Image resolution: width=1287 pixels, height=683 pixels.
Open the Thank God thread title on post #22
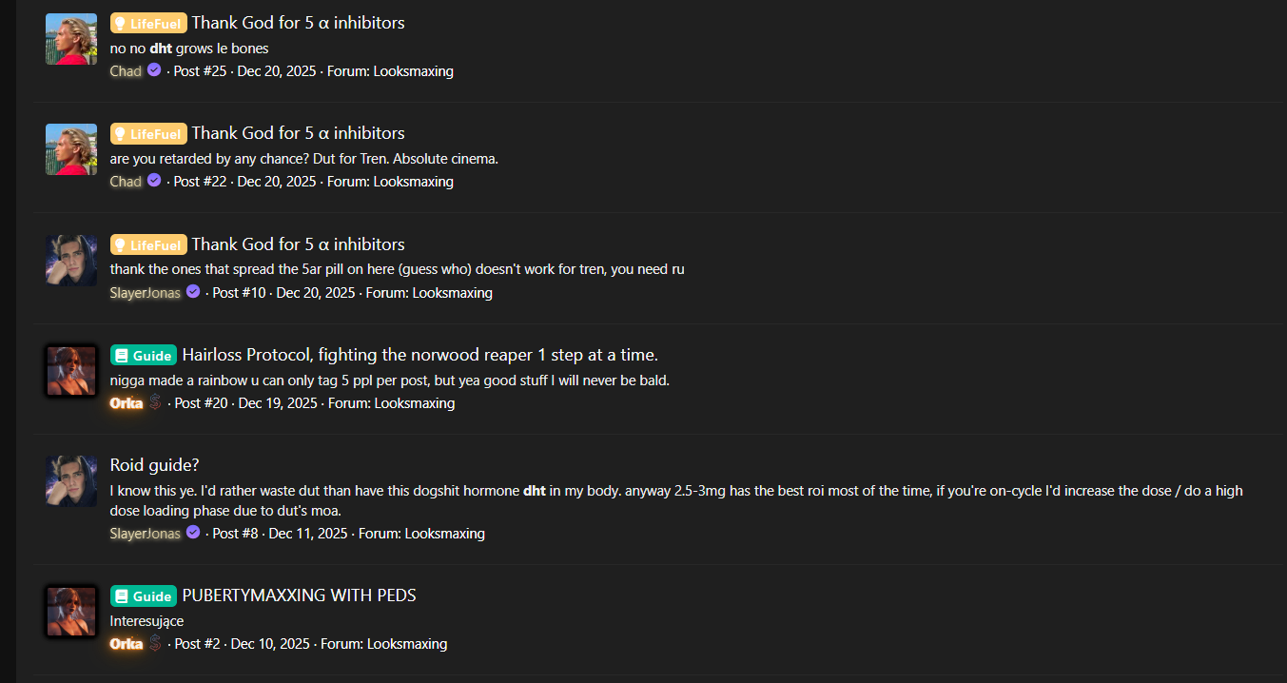coord(298,133)
